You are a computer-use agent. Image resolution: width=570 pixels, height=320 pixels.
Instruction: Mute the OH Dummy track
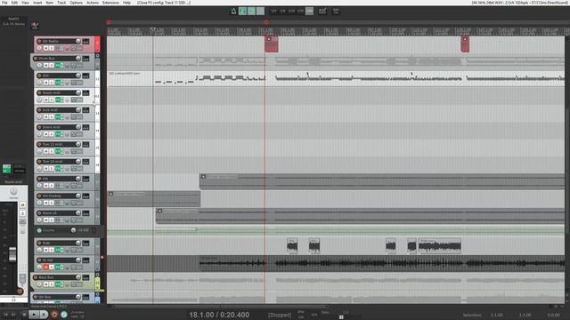coord(45,203)
